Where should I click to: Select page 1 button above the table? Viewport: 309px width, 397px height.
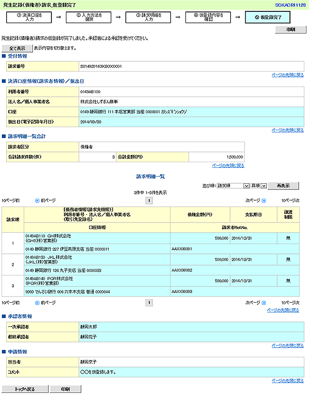[x=149, y=200]
